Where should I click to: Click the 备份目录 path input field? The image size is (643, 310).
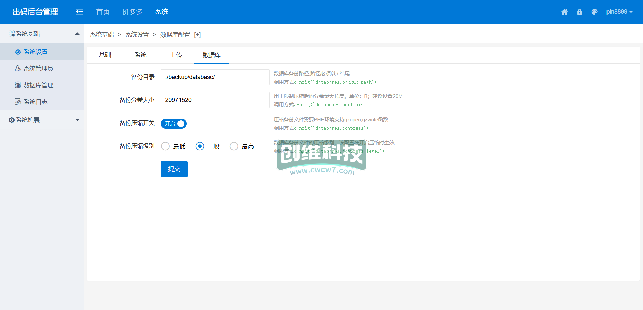pos(215,77)
